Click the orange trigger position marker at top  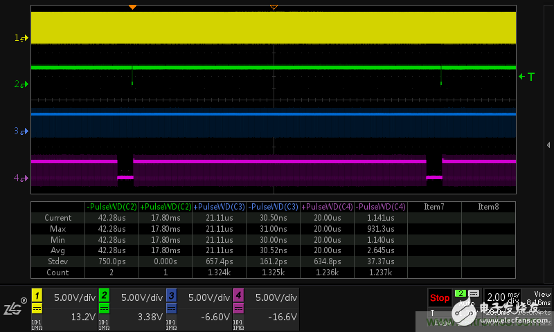point(132,7)
